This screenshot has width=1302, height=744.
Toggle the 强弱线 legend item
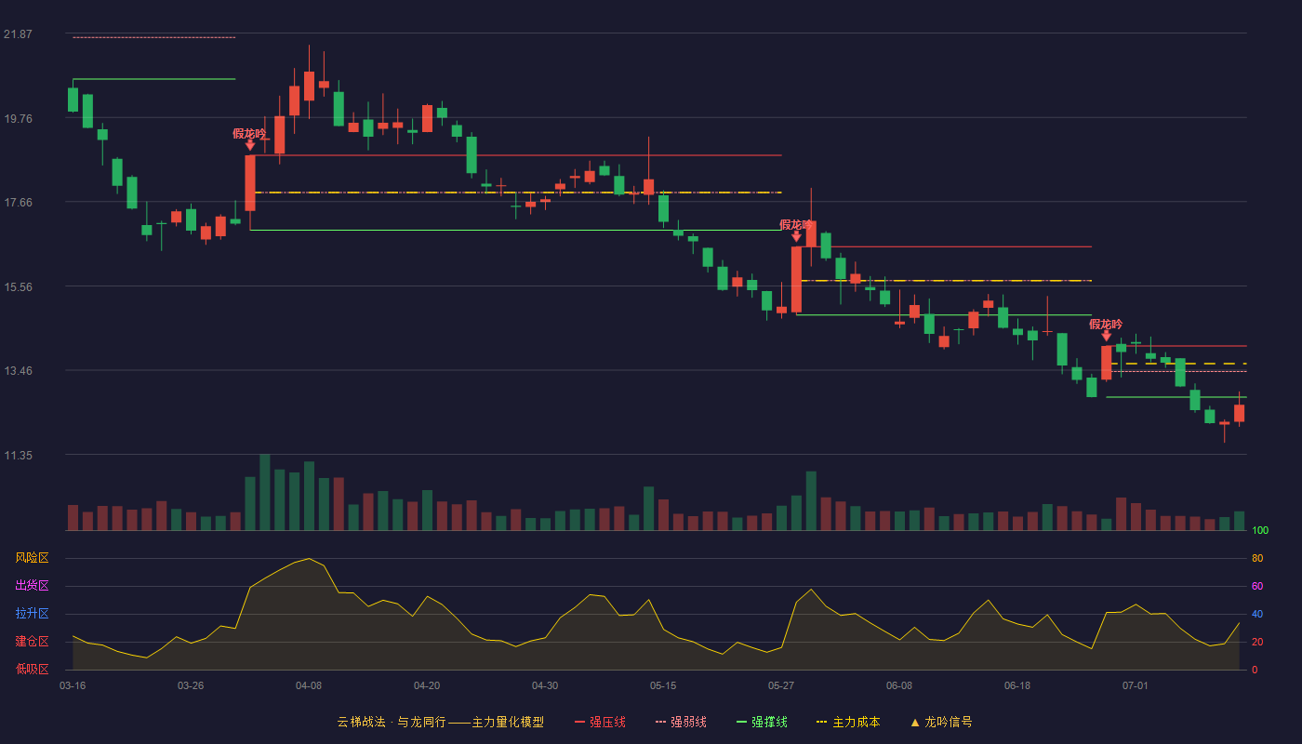(x=681, y=722)
